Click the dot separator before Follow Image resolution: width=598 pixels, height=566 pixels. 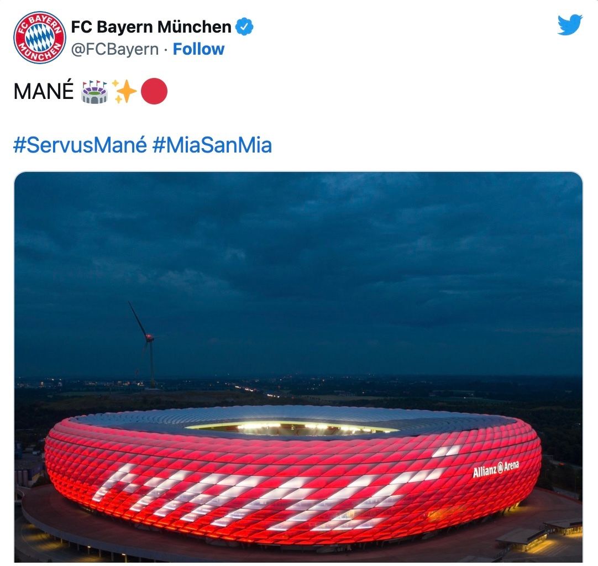point(166,50)
